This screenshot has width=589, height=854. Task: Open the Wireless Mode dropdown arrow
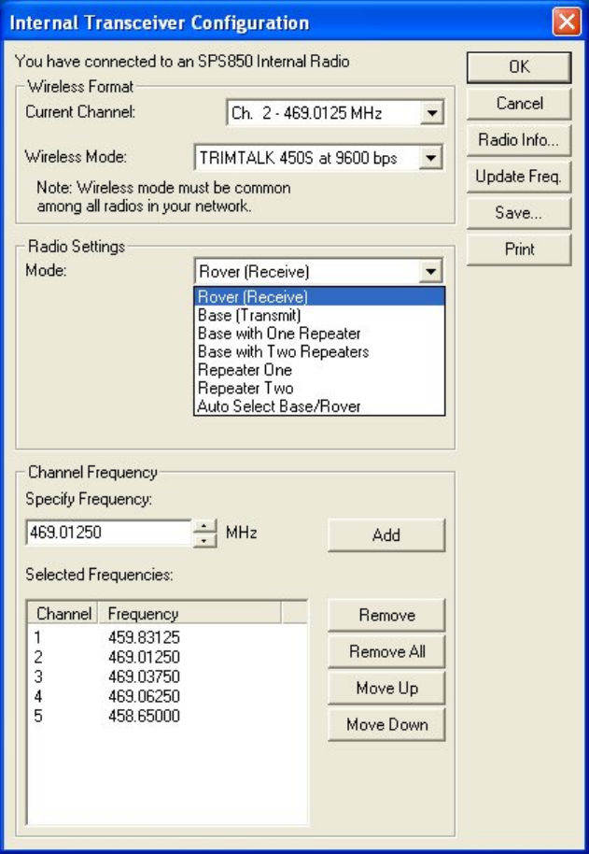430,159
